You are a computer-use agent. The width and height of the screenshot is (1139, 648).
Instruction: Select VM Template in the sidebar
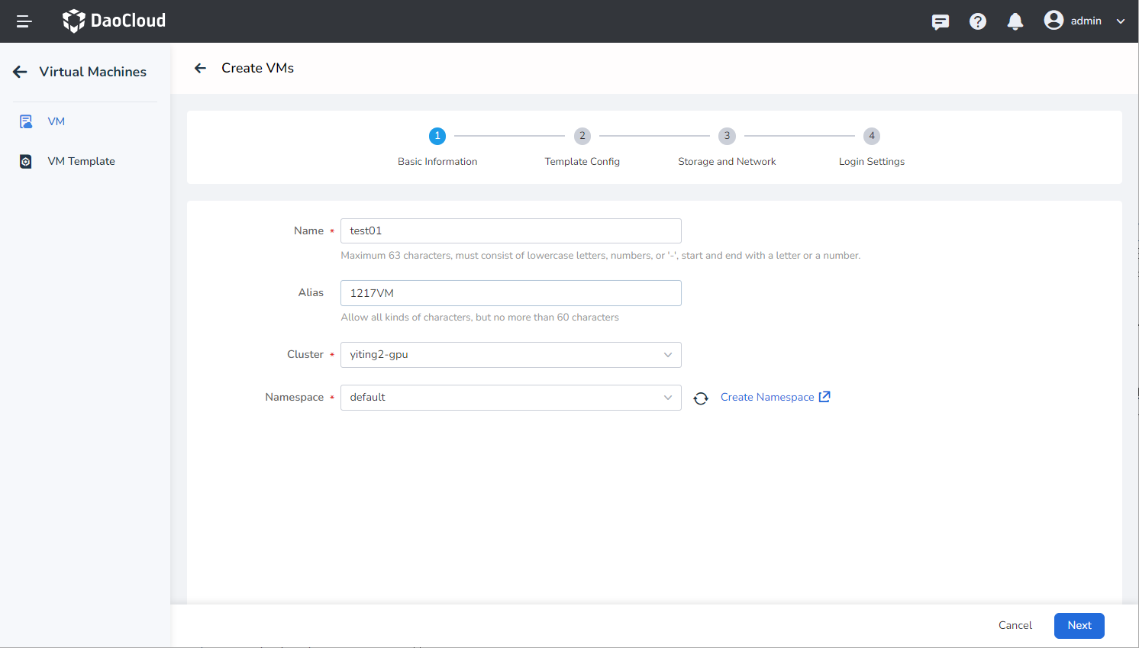tap(81, 161)
